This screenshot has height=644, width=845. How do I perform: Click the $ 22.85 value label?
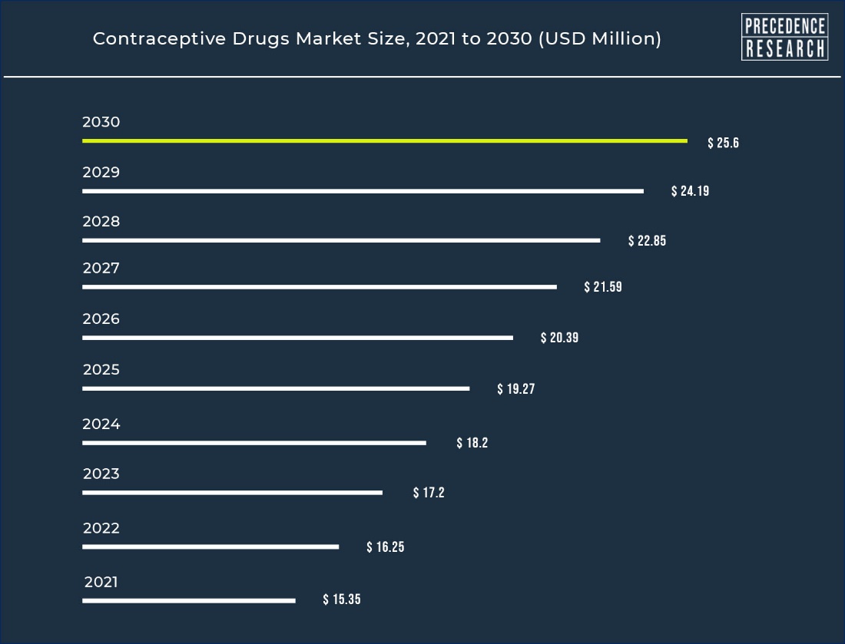tap(647, 241)
